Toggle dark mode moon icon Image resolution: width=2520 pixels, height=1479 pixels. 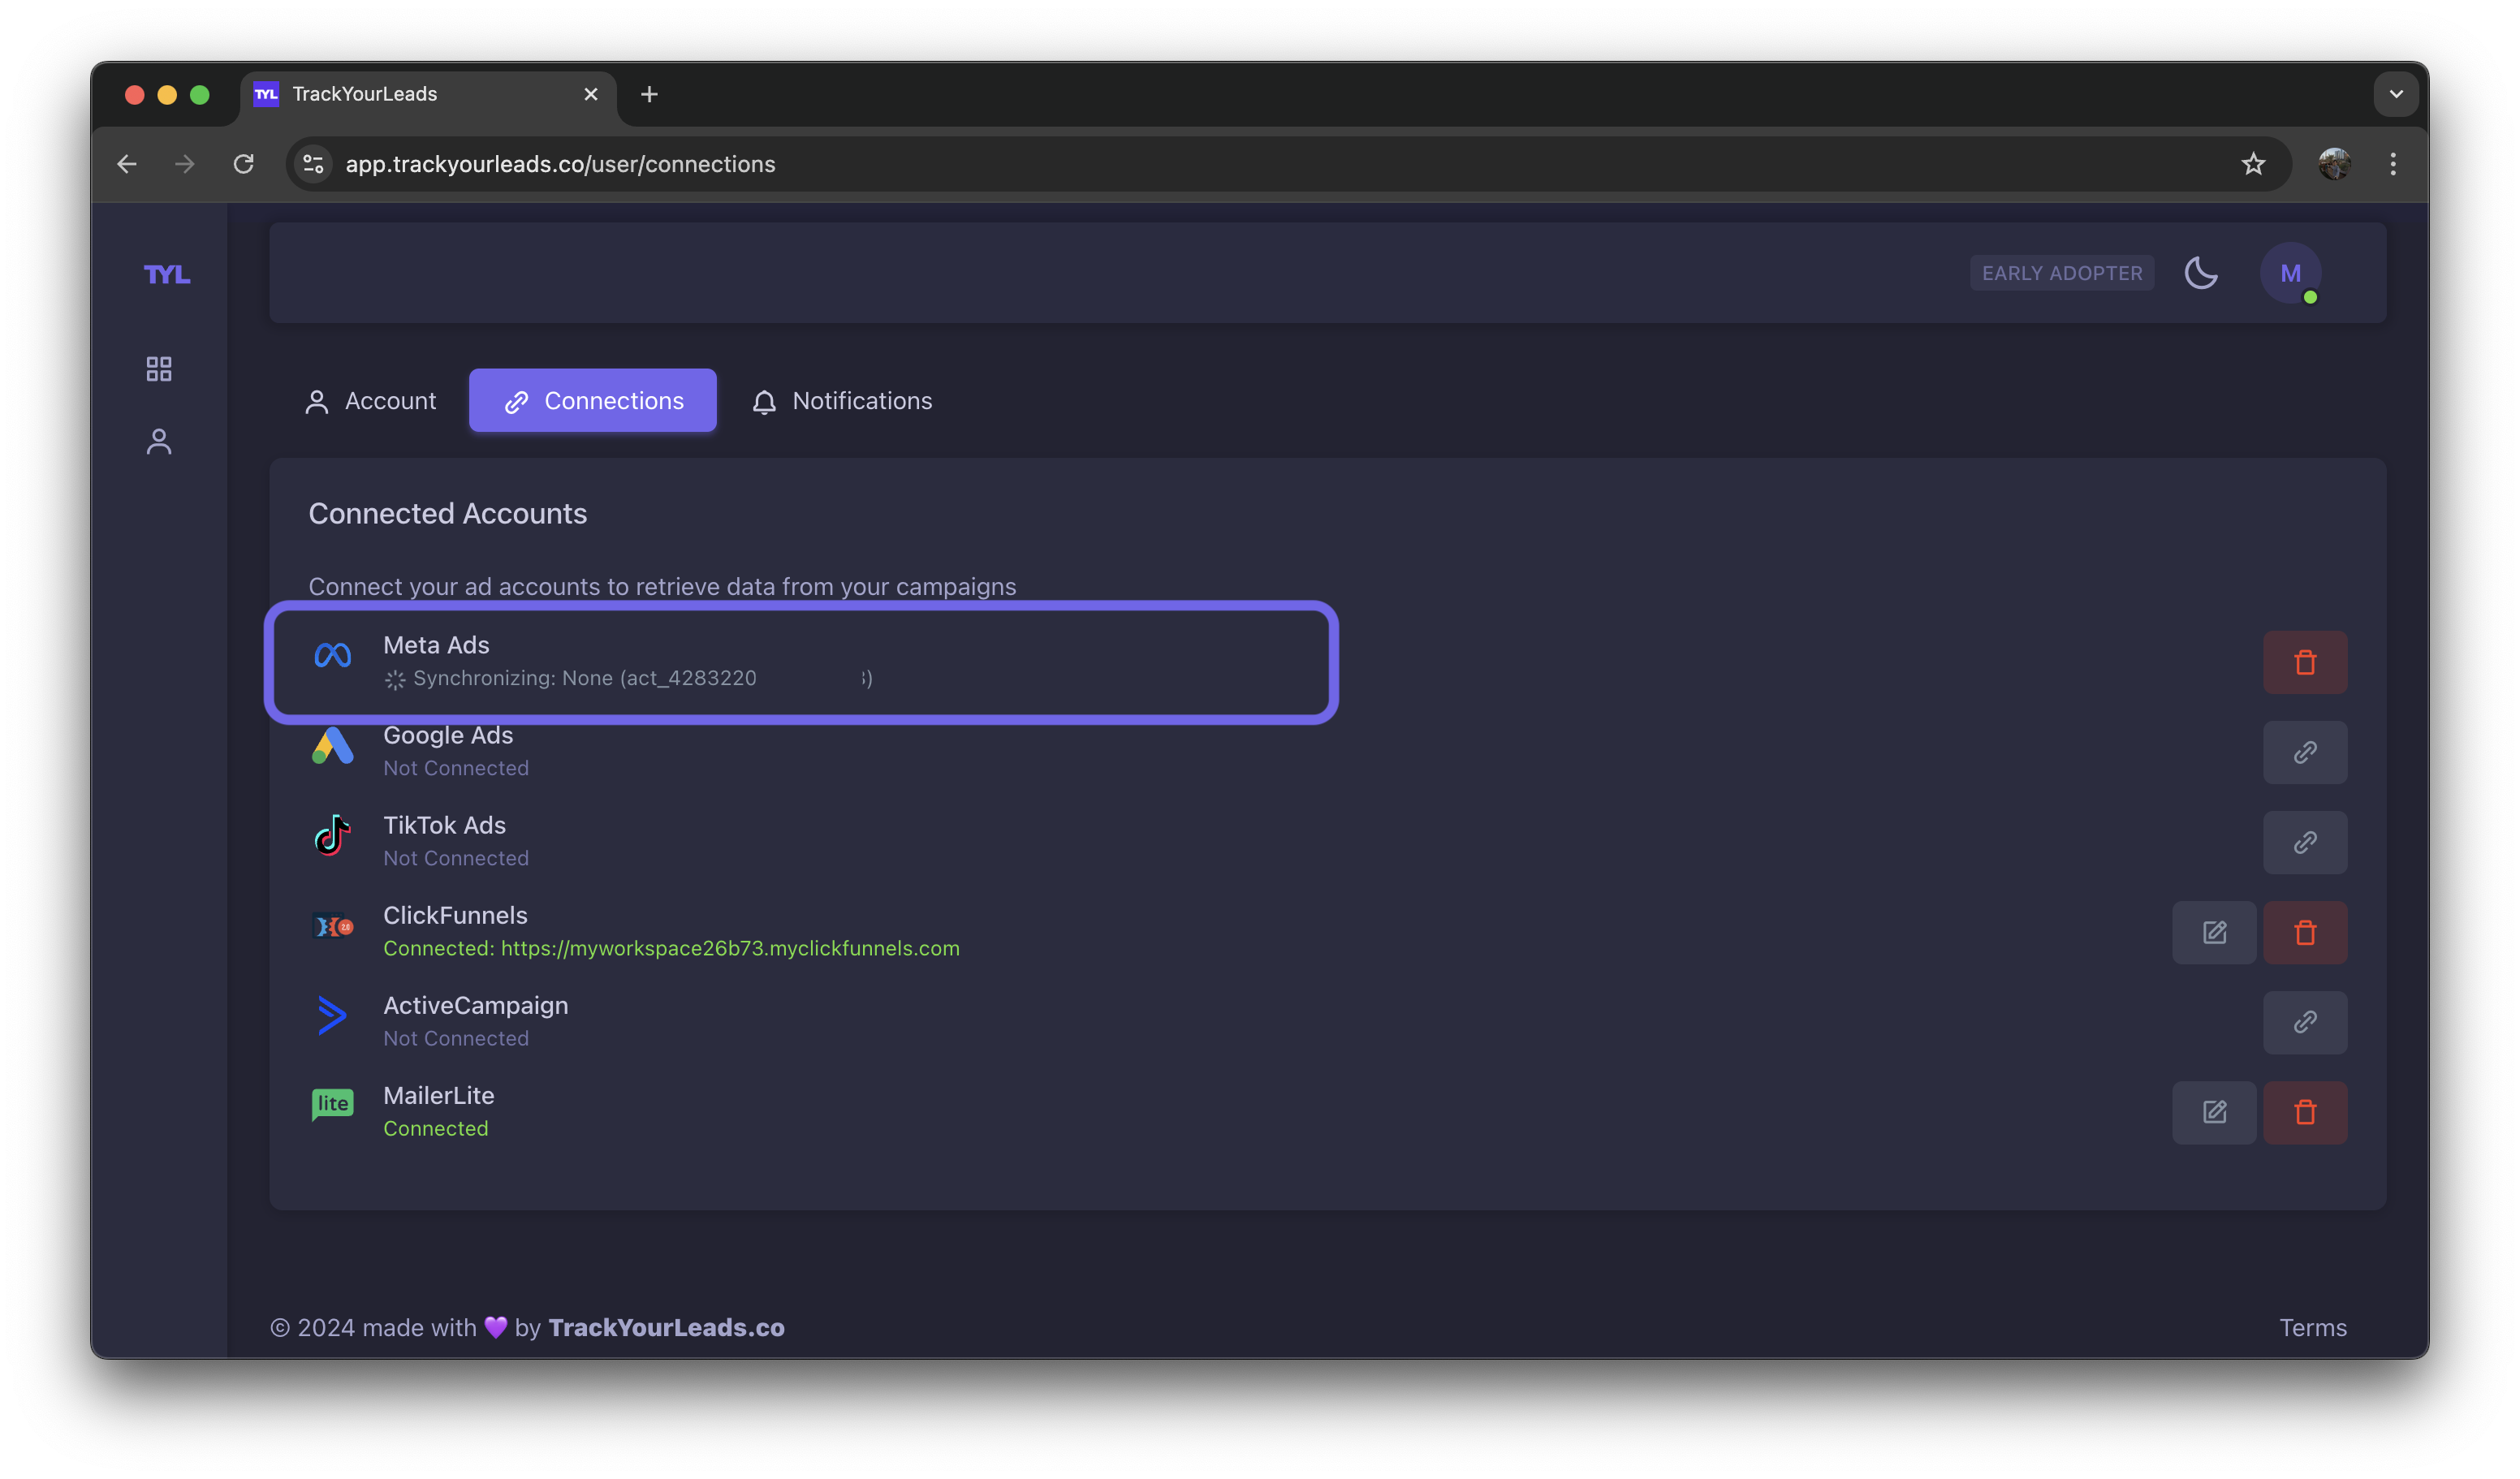2201,273
